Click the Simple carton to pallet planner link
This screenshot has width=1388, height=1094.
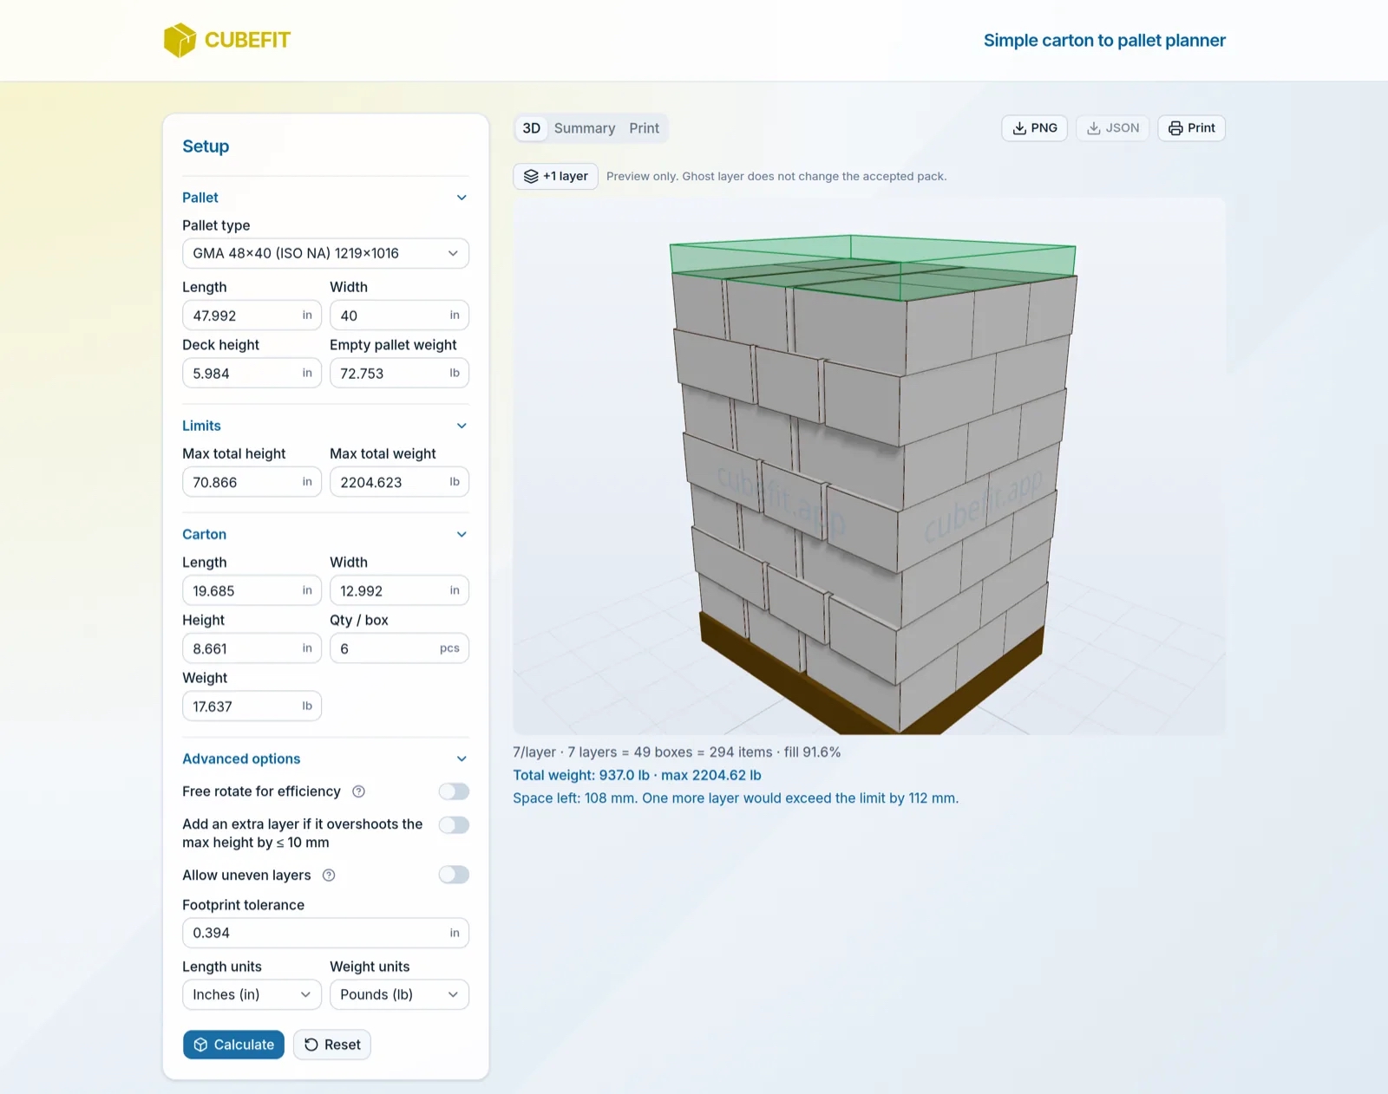(x=1104, y=41)
